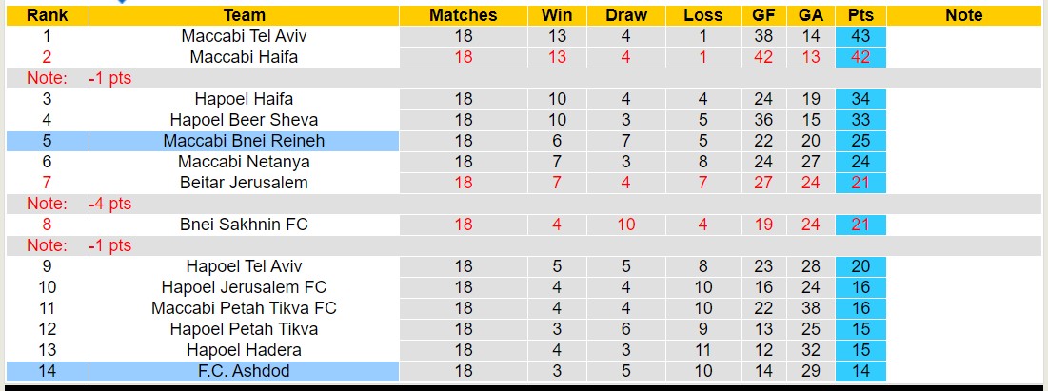
Task: Click the -4 pts note row text
Action: (109, 204)
